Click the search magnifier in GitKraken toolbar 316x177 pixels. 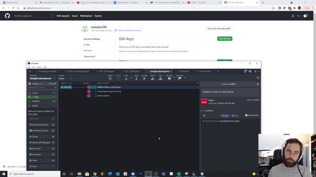pos(258,78)
